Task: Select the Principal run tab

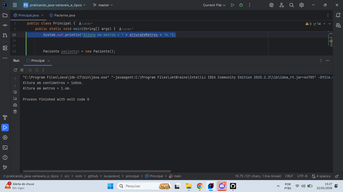Action: tap(38, 61)
